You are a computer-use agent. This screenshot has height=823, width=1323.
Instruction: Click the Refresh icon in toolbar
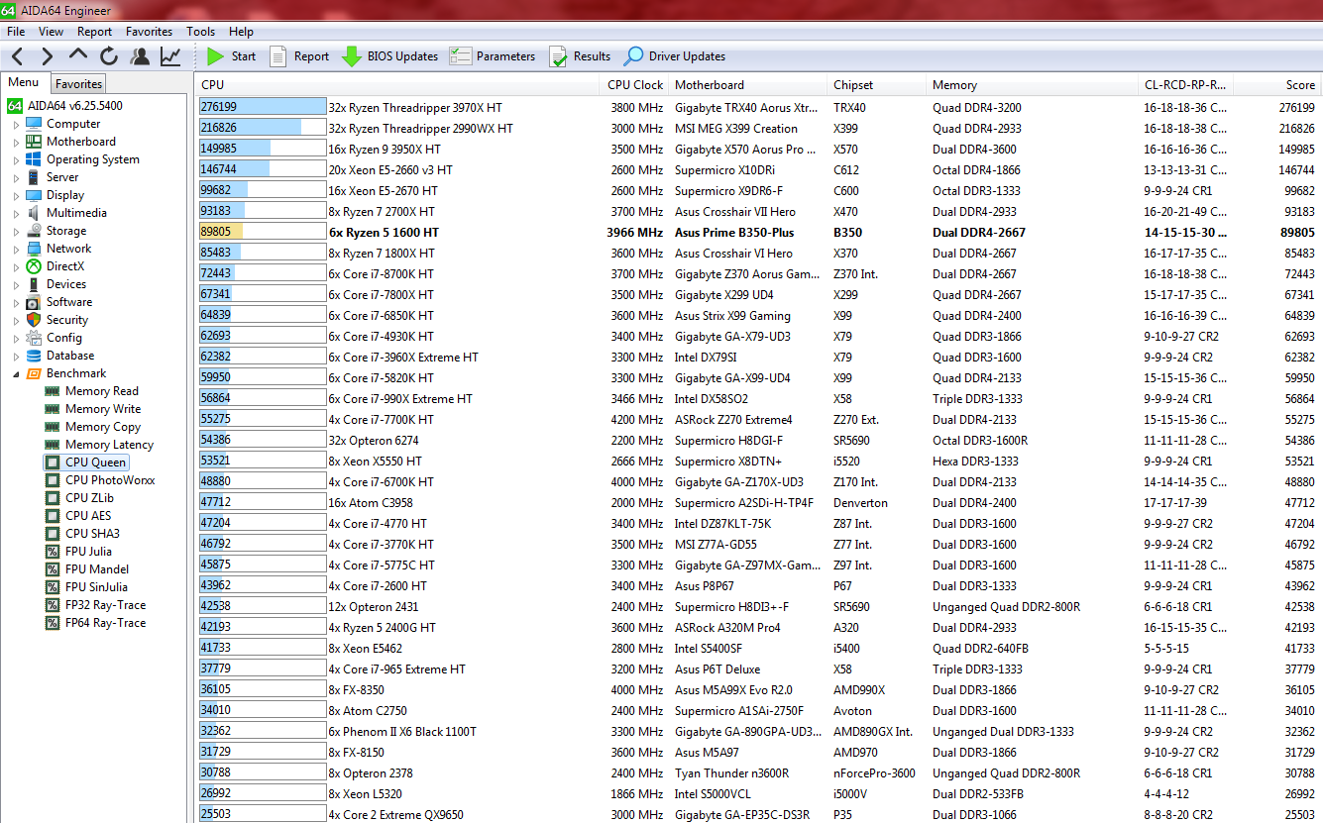coord(109,56)
